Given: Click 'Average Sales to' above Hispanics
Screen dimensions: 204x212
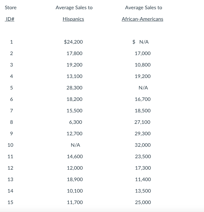Looking at the screenshot, I should click(74, 7).
